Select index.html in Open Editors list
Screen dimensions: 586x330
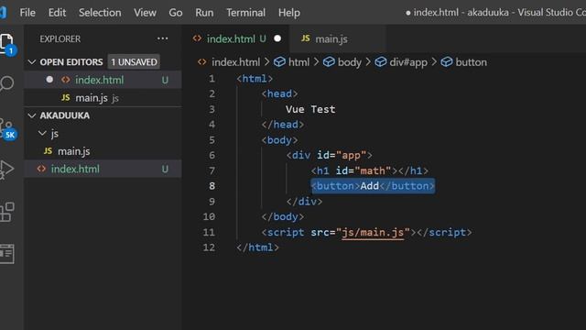pyautogui.click(x=103, y=80)
